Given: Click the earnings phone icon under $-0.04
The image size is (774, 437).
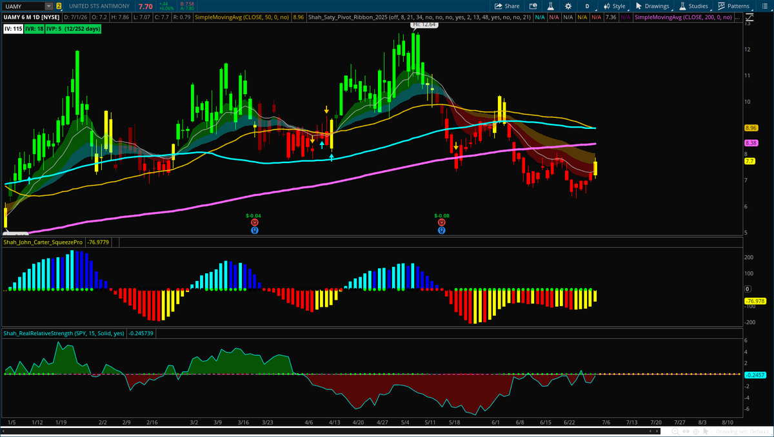Looking at the screenshot, I should coord(254,222).
